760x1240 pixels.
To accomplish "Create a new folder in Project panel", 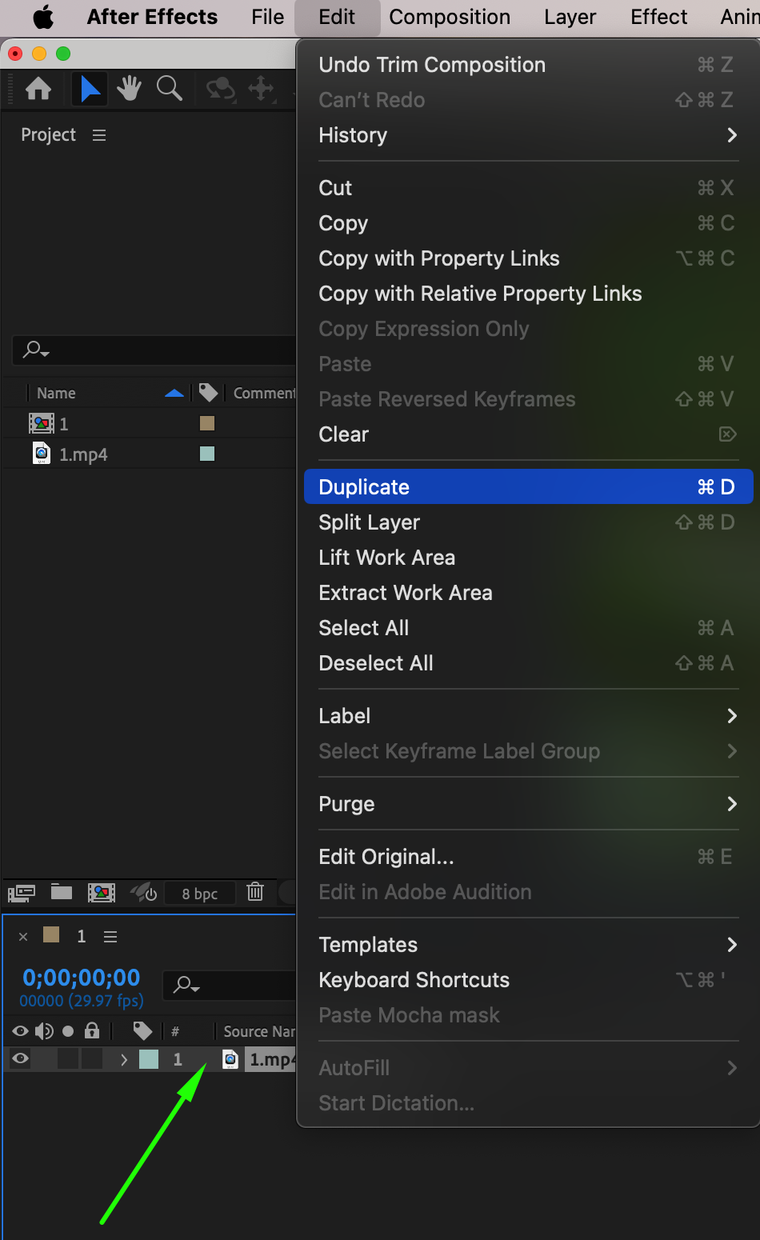I will coord(62,892).
